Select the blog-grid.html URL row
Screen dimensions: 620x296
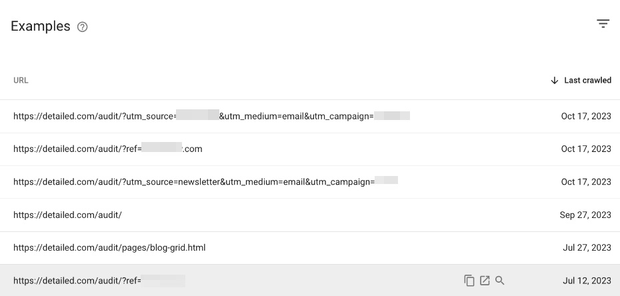(310, 248)
